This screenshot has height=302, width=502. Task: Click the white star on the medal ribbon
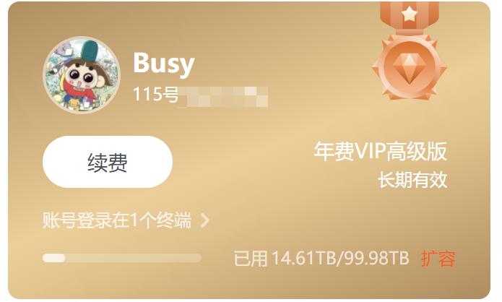409,14
